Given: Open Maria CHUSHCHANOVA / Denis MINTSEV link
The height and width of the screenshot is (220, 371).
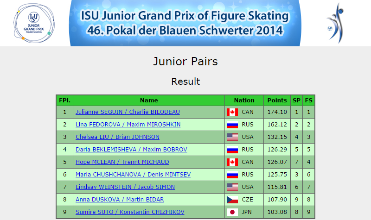Looking at the screenshot, I should (133, 175).
